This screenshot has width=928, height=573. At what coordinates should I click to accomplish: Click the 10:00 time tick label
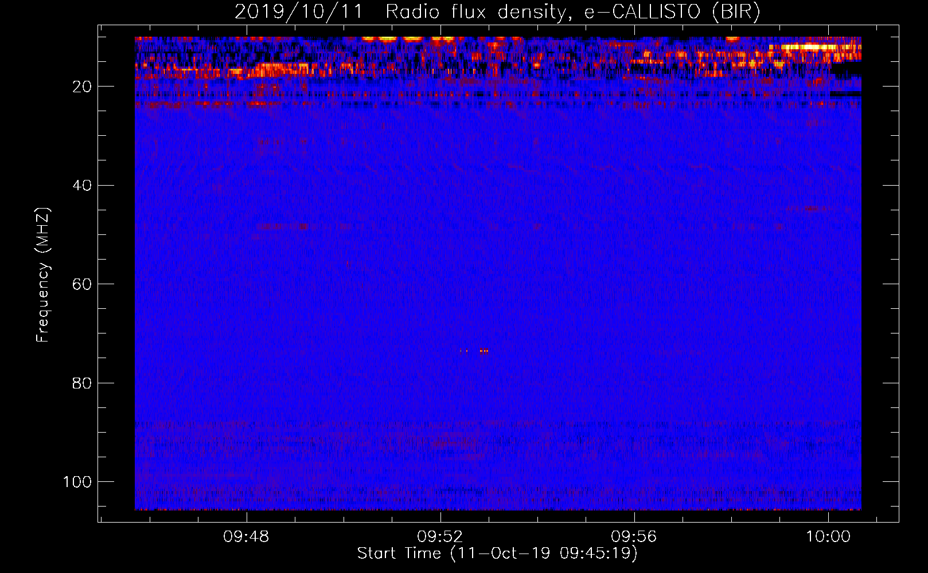point(828,536)
